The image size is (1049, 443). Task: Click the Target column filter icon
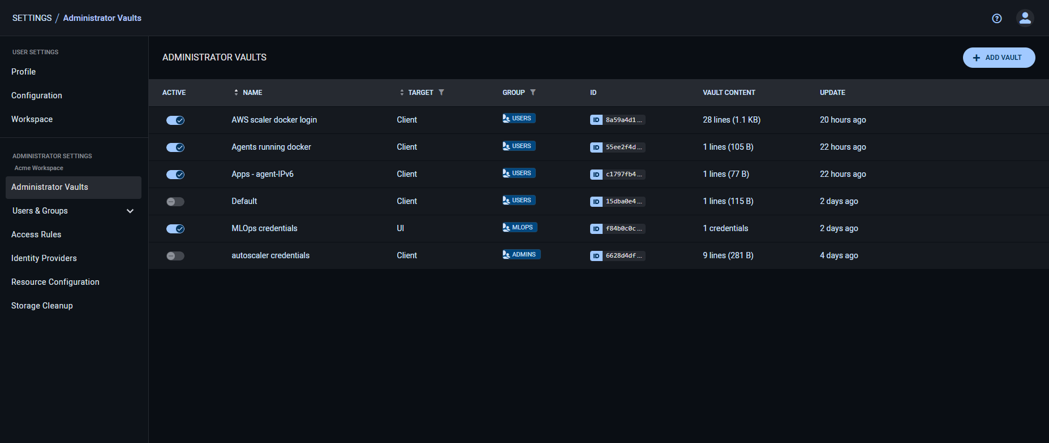[441, 92]
